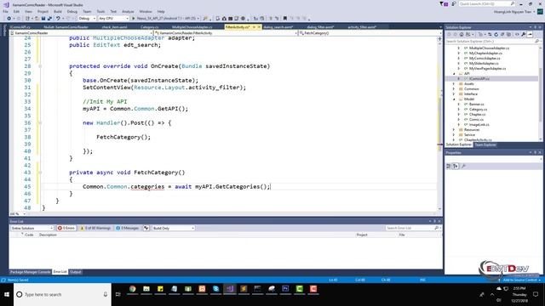
Task: Click the Photoshop icon in the taskbar
Action: tap(285, 289)
